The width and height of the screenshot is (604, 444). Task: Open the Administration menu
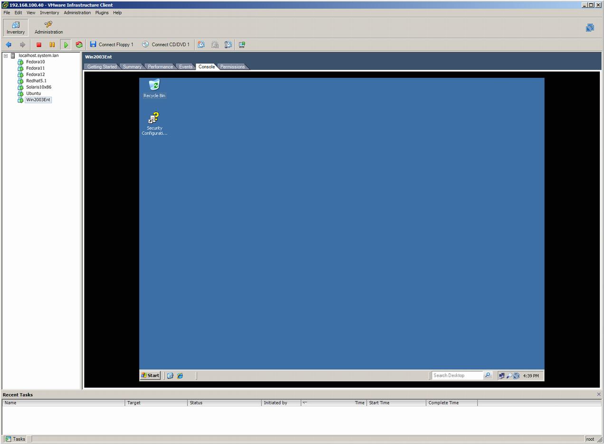[x=77, y=13]
